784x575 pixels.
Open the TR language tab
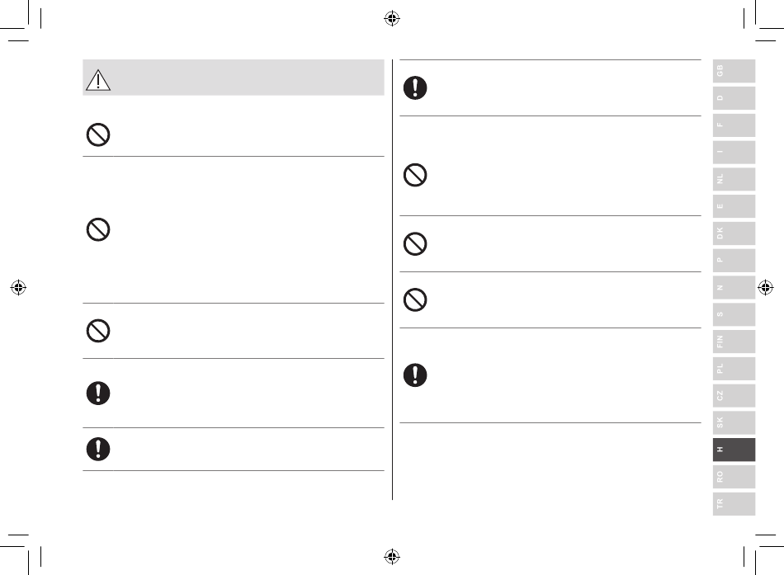[x=734, y=503]
